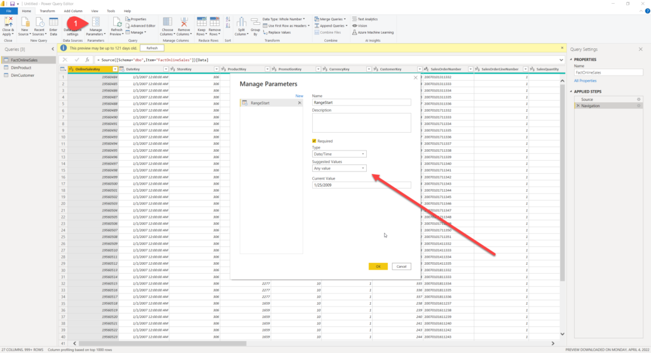Click the Split Column icon
The height and width of the screenshot is (353, 651).
pos(241,22)
